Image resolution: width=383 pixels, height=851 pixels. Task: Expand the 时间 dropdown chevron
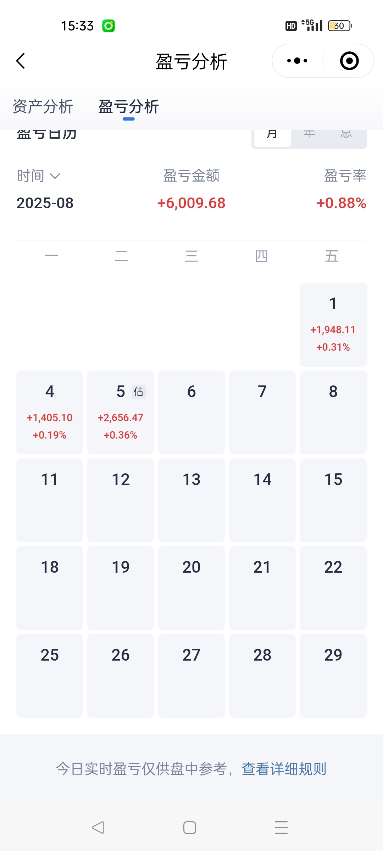(55, 176)
